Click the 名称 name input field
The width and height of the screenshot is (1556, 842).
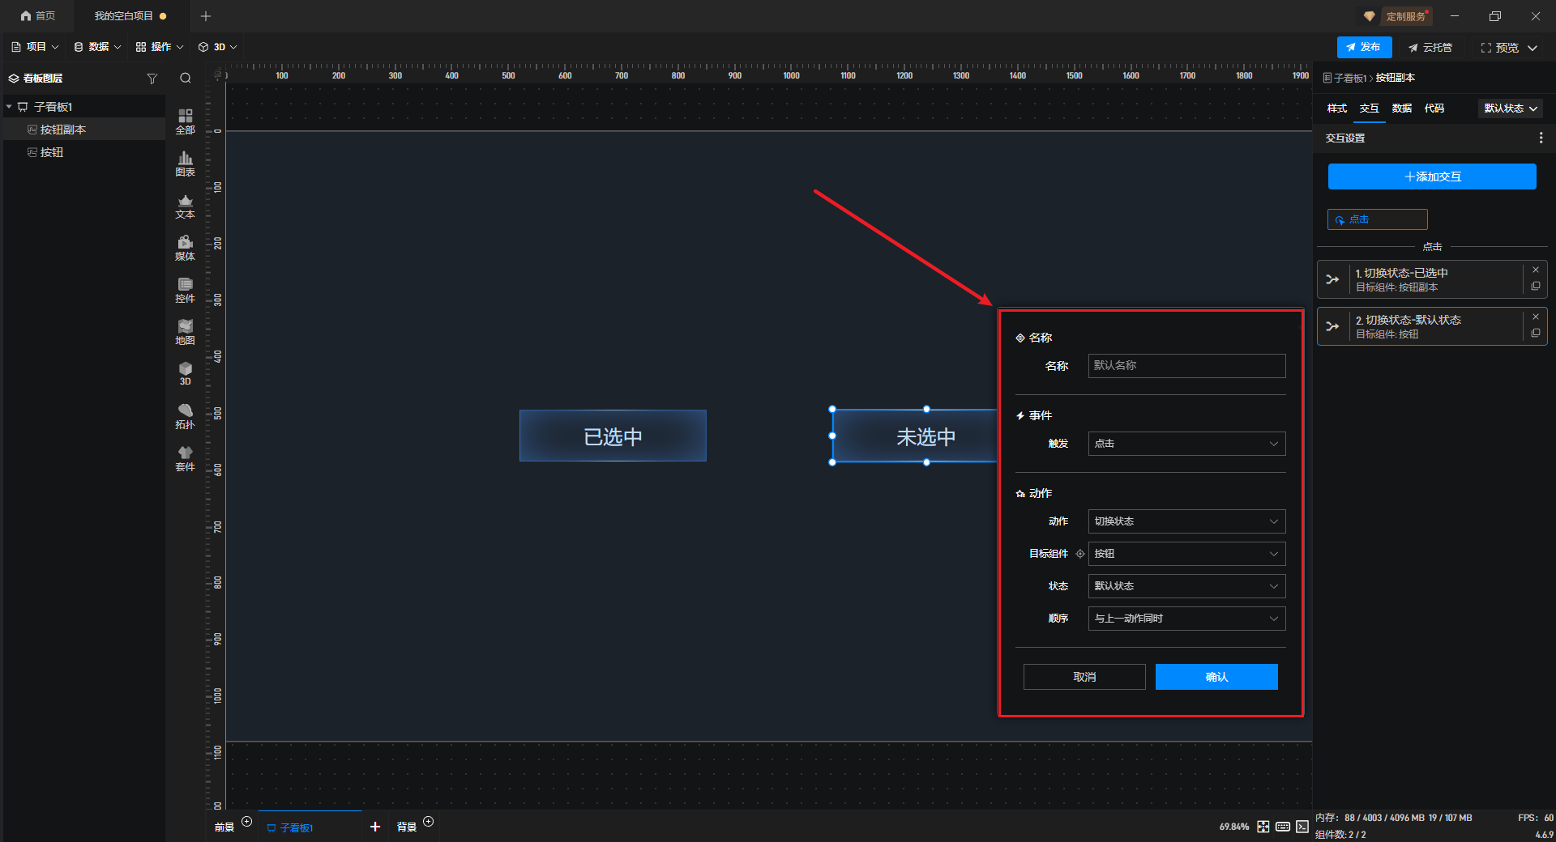pos(1186,366)
